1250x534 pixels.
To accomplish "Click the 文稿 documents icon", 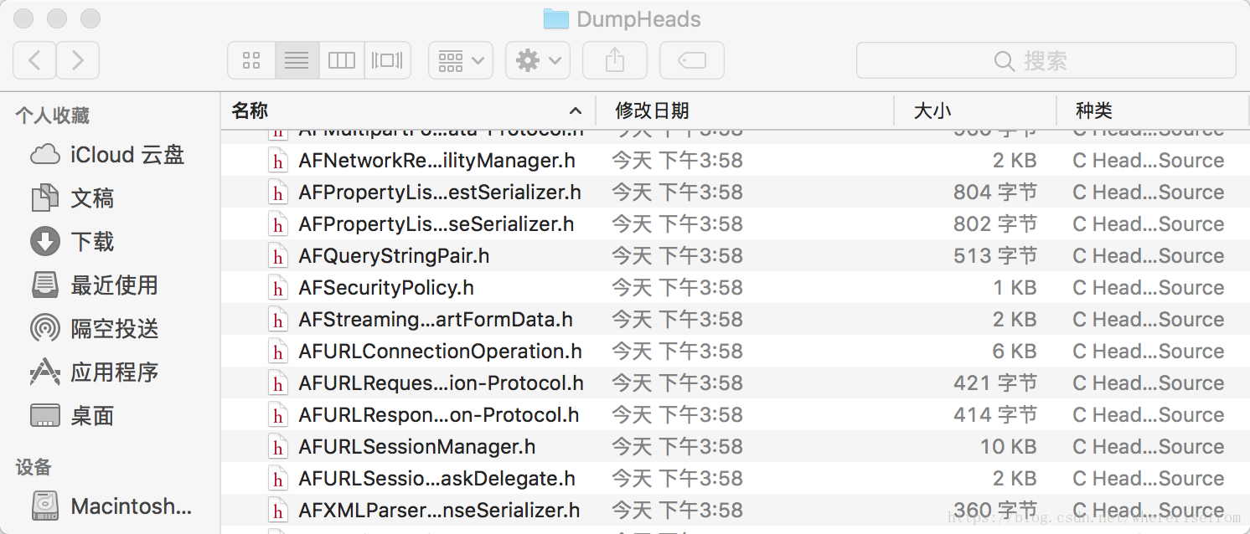I will tap(44, 198).
